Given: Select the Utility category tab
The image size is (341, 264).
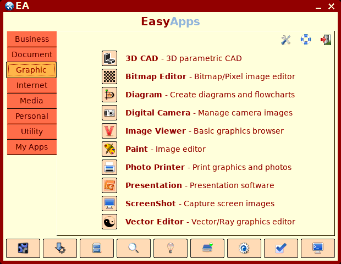Looking at the screenshot, I should pyautogui.click(x=32, y=131).
